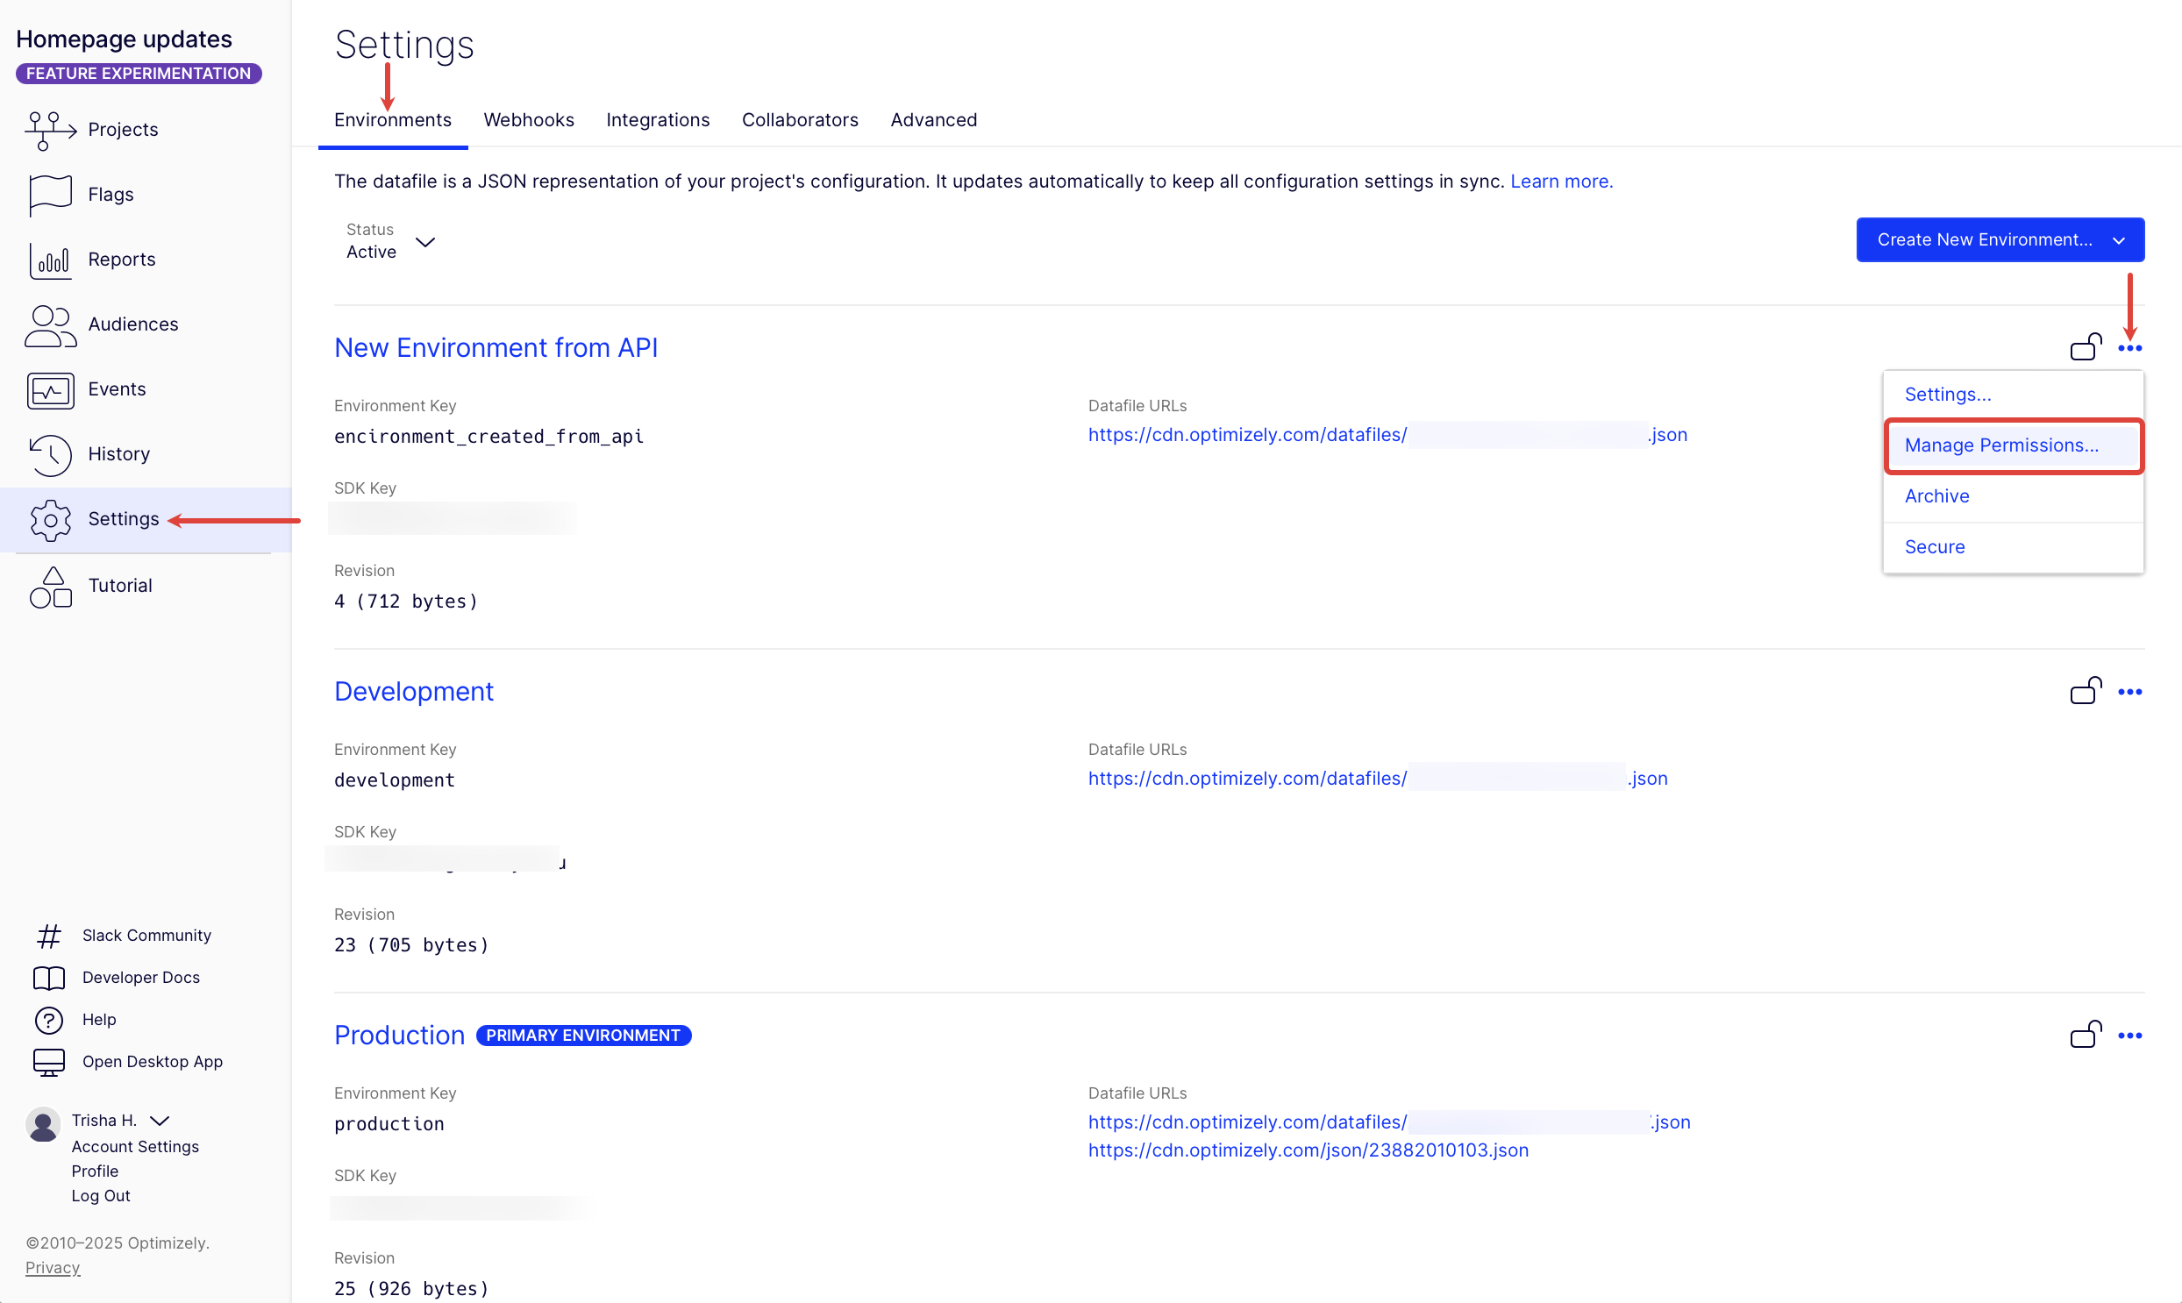Expand the Trisha H. account menu

[160, 1121]
